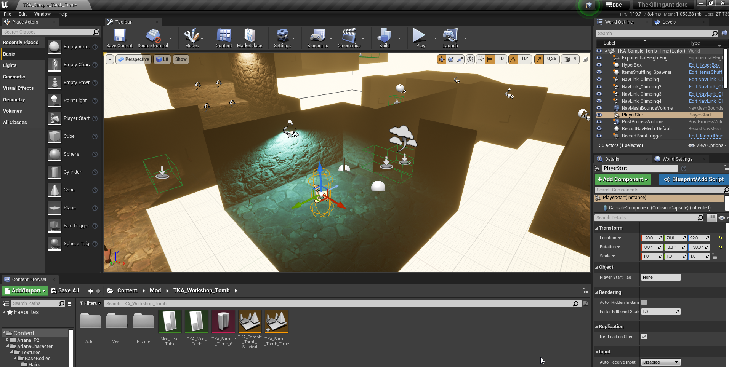Open the Content browser toolbar icon
Screen dimensions: 729x367
click(224, 38)
